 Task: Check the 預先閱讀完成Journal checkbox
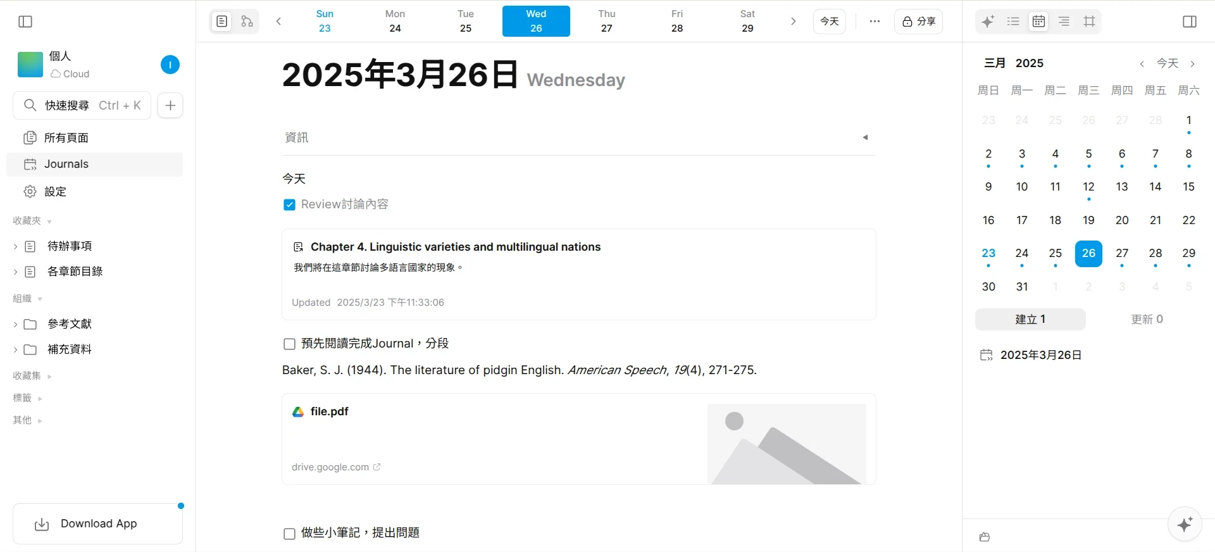[289, 344]
